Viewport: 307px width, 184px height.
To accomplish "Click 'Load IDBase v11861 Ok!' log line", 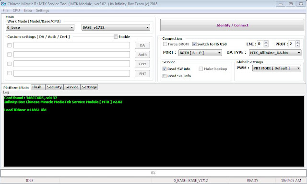I will 25,110.
